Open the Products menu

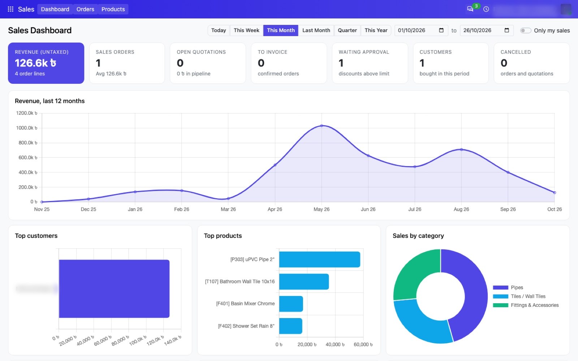point(113,9)
